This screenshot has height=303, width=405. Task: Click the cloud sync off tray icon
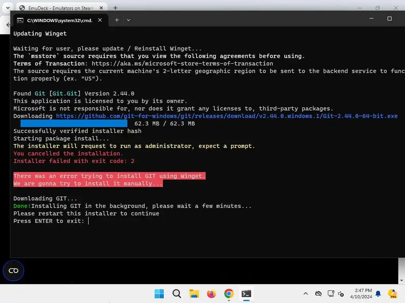318,294
